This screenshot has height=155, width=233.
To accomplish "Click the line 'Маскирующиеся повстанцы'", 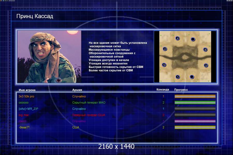I will click(x=109, y=50).
